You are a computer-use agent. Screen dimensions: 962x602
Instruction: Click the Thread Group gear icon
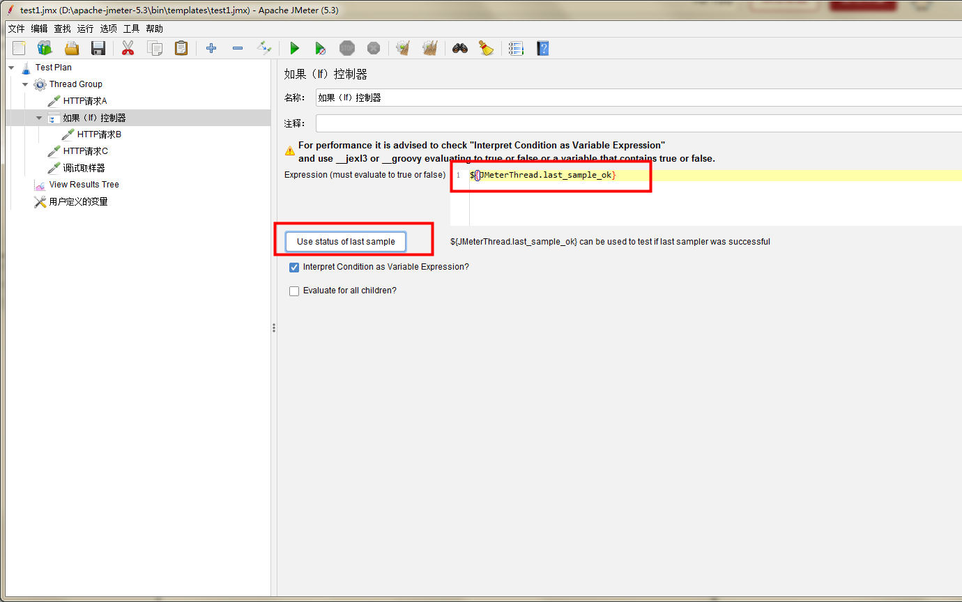(x=40, y=84)
